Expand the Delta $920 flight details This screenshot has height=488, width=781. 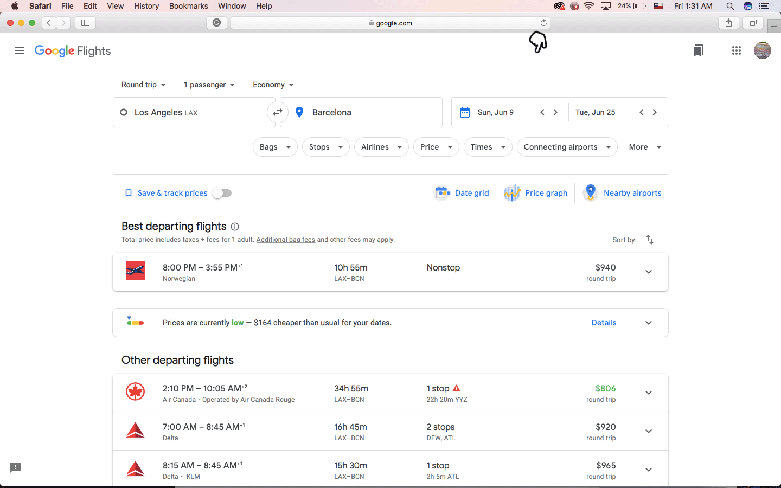click(x=649, y=431)
